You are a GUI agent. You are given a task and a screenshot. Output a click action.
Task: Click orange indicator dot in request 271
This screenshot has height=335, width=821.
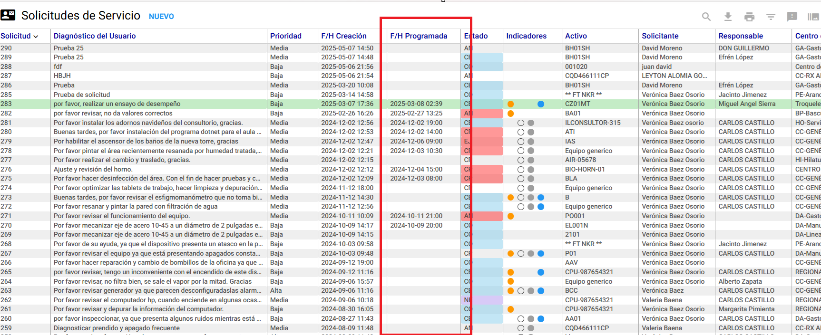[x=510, y=216]
